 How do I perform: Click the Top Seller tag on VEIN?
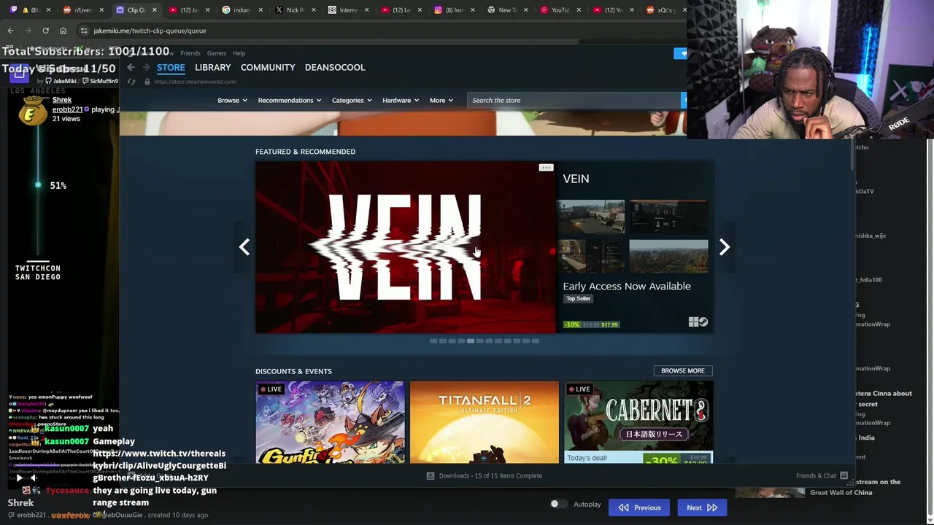(x=578, y=298)
